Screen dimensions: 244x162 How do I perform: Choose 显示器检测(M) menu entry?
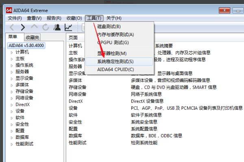tap(119, 53)
